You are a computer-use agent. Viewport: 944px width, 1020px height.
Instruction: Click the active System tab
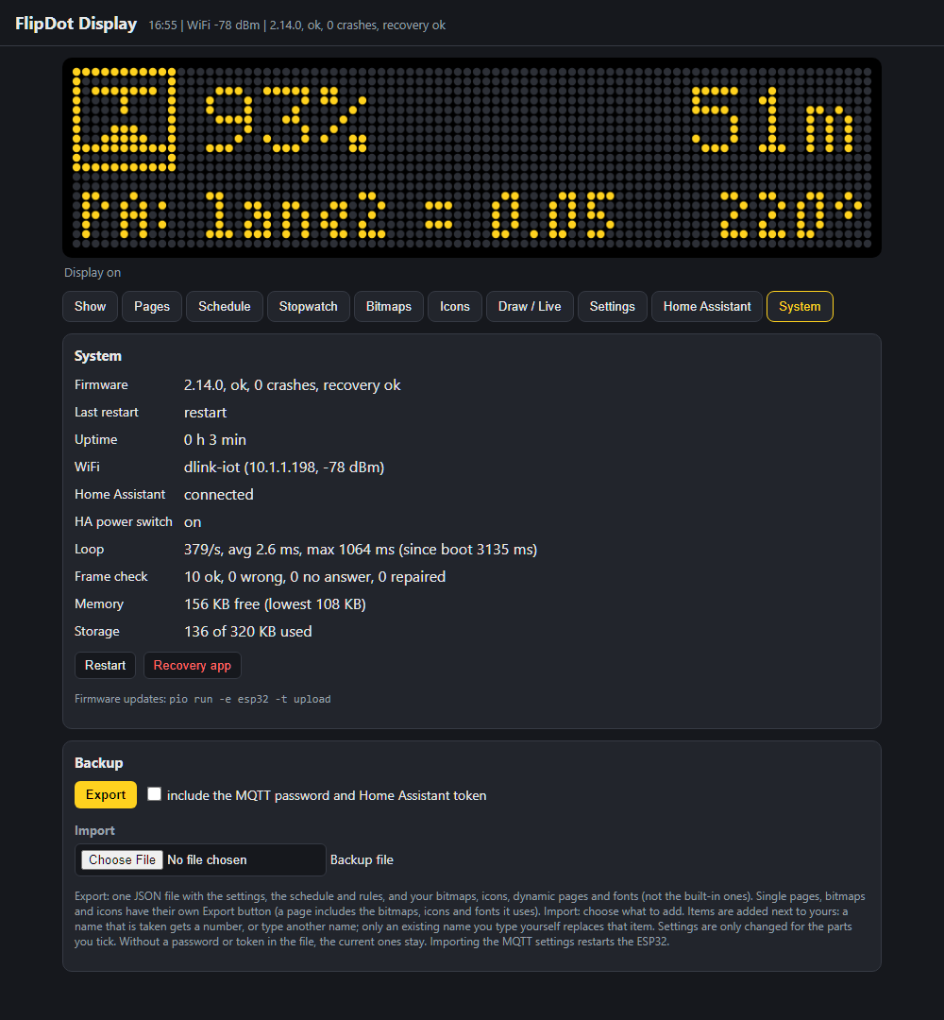pyautogui.click(x=800, y=306)
